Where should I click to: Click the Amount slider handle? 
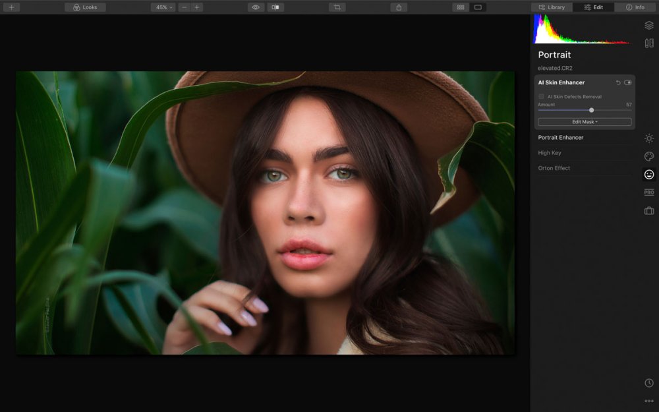click(591, 110)
